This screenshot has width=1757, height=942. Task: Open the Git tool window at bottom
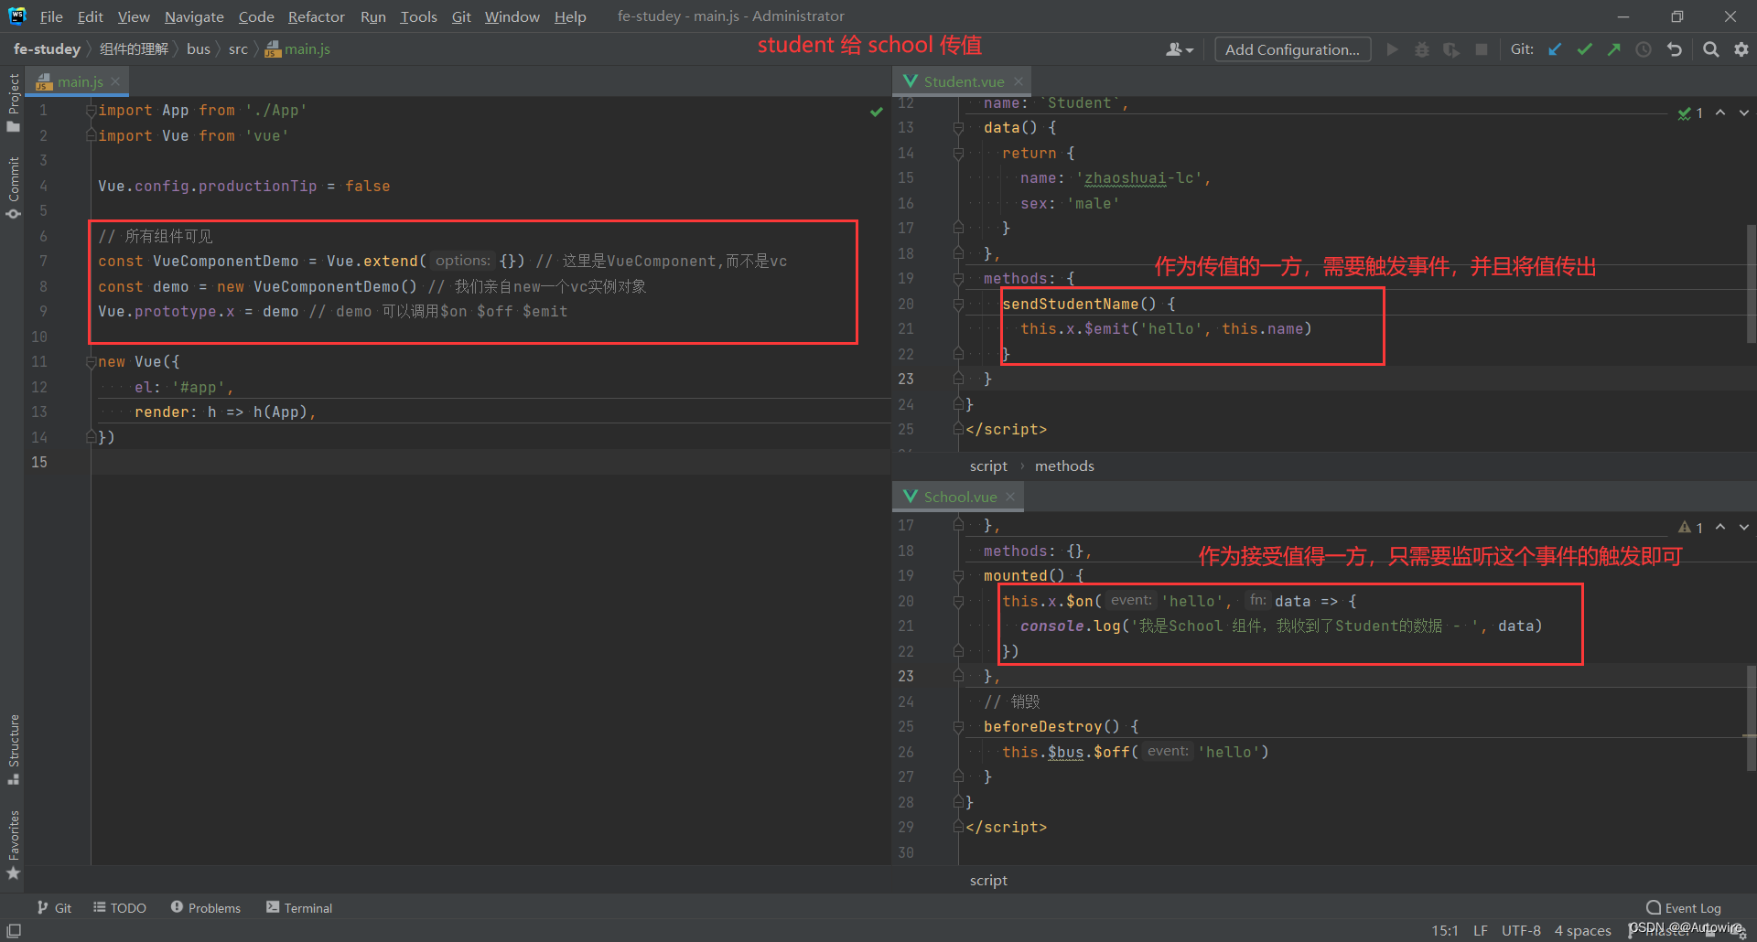(54, 907)
